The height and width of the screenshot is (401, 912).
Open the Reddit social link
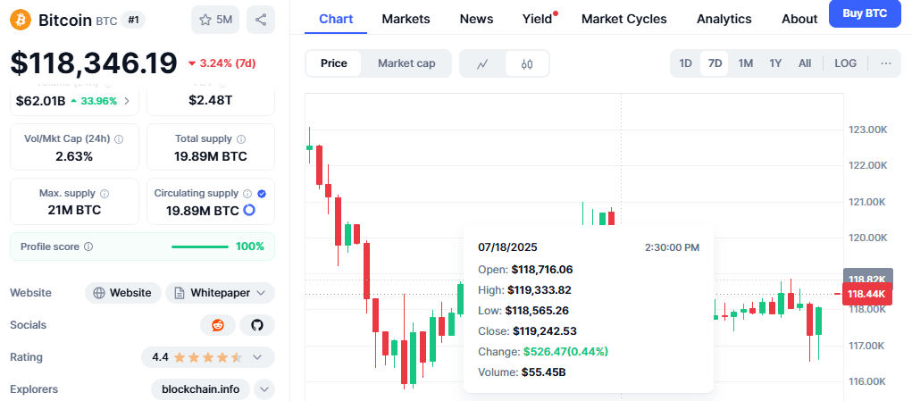[218, 325]
